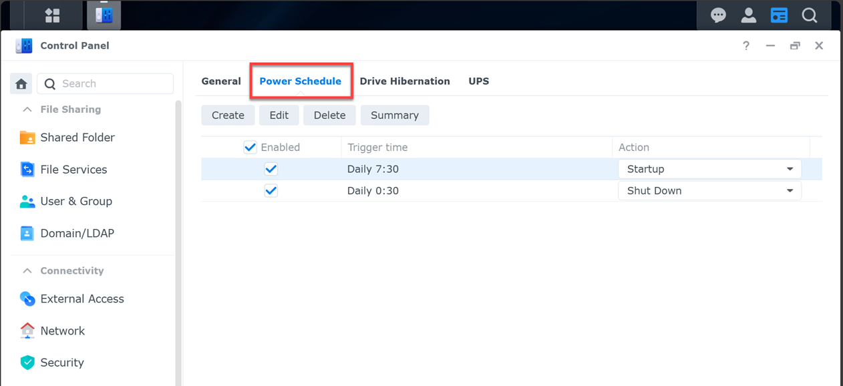Image resolution: width=843 pixels, height=386 pixels.
Task: Click the Control Panel search field
Action: (x=114, y=84)
